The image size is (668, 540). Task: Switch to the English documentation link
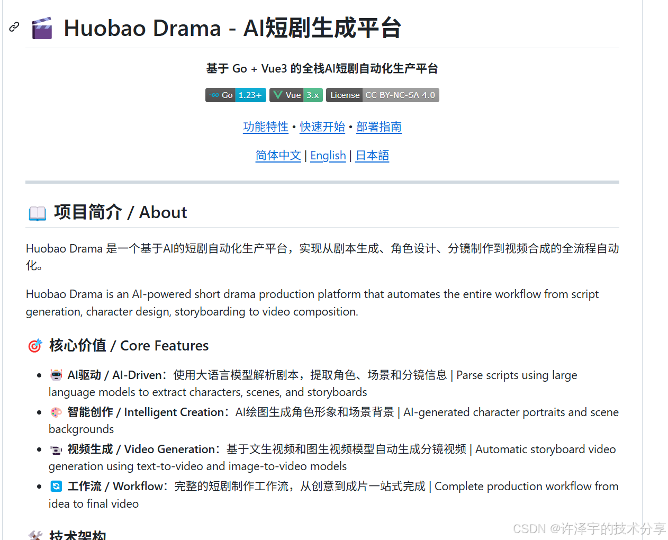(328, 156)
